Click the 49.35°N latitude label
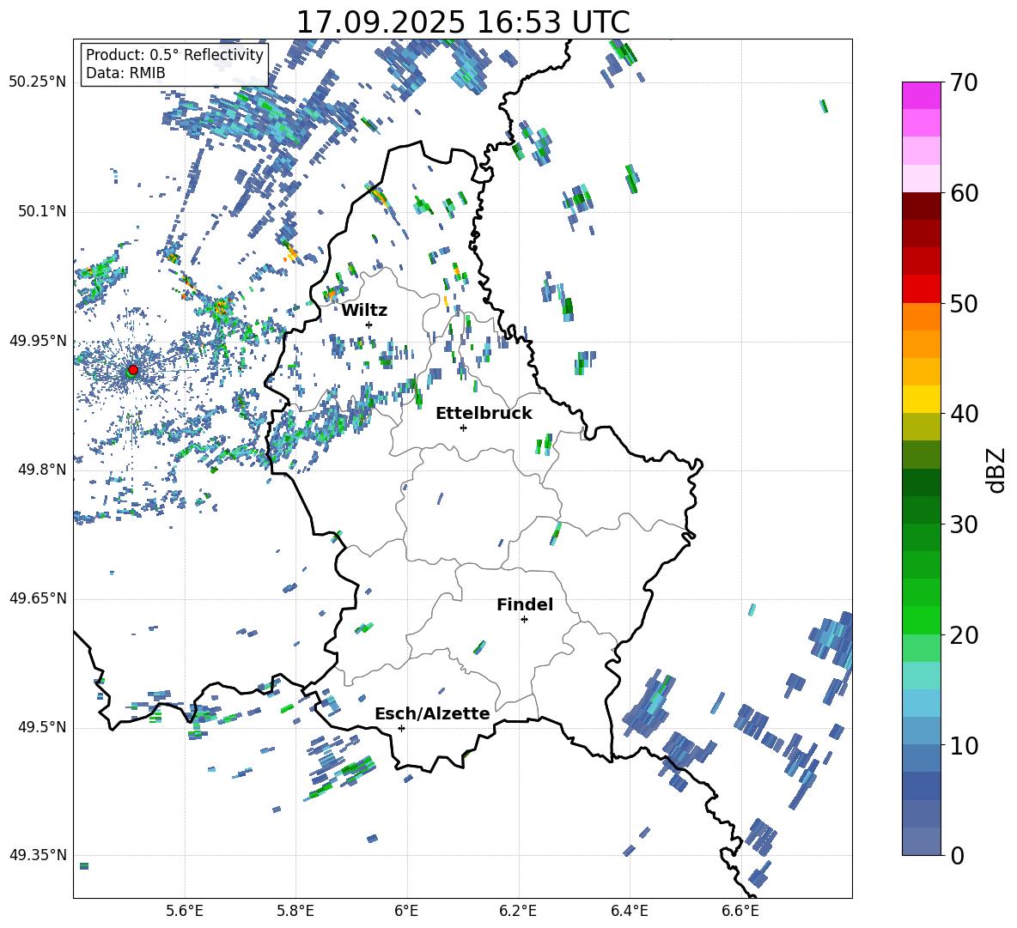Image resolution: width=1017 pixels, height=928 pixels. click(38, 855)
